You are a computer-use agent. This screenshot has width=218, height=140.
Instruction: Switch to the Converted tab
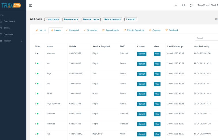tap(72, 30)
